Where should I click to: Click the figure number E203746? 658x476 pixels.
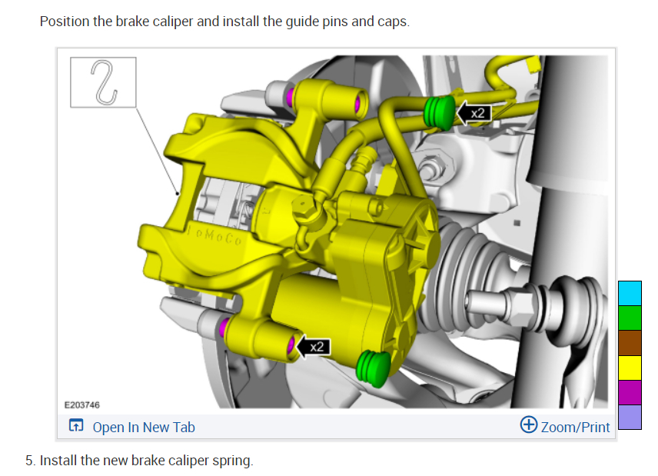(x=81, y=404)
